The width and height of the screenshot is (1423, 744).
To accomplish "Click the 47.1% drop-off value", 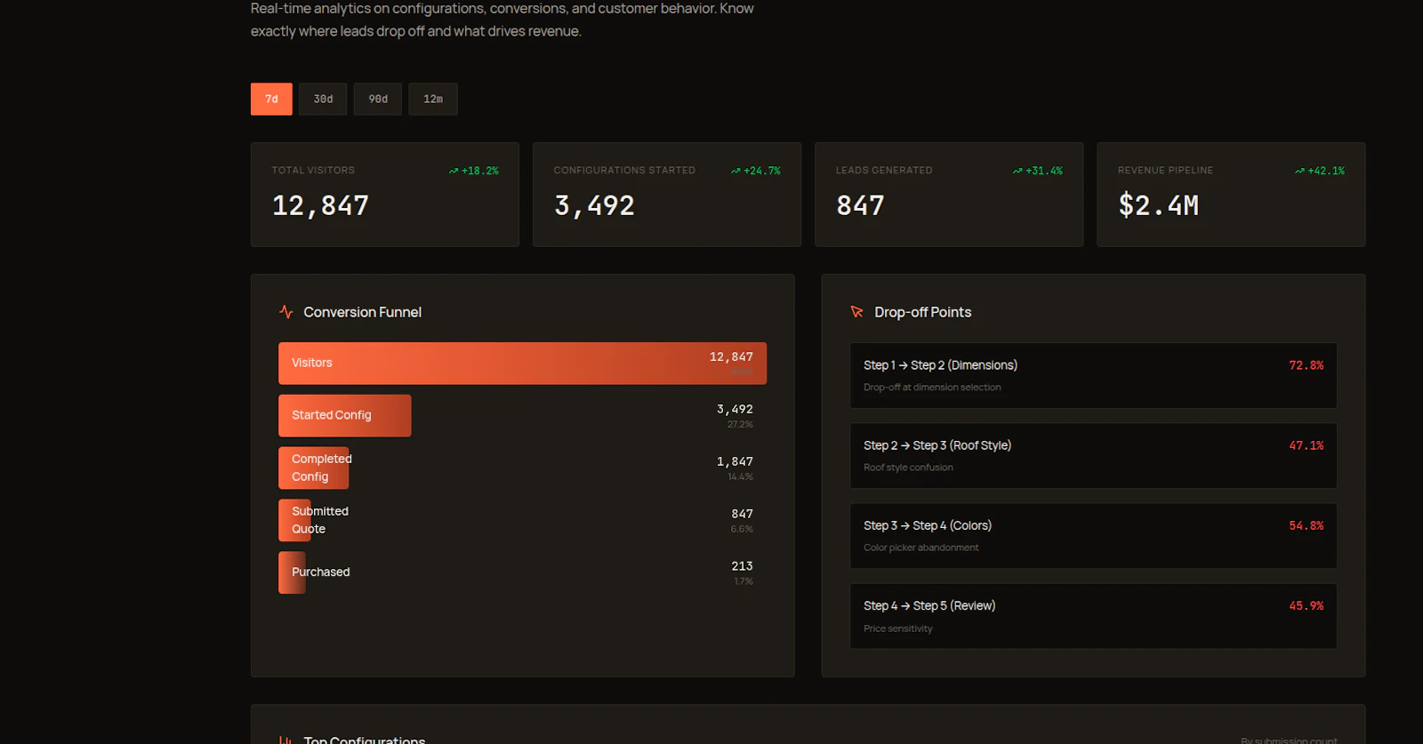I will tap(1306, 445).
